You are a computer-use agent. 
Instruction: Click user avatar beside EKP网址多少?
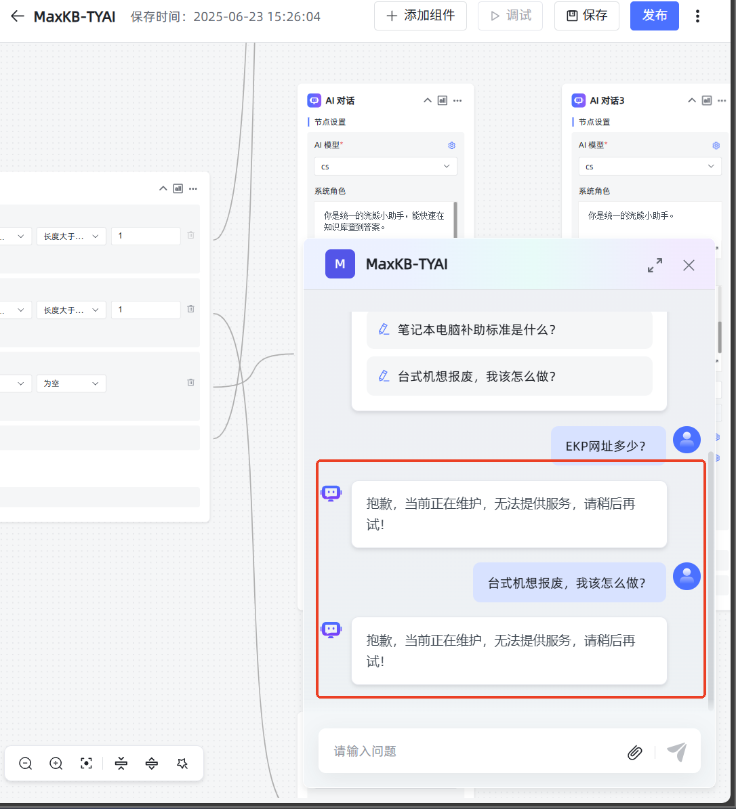pyautogui.click(x=687, y=440)
